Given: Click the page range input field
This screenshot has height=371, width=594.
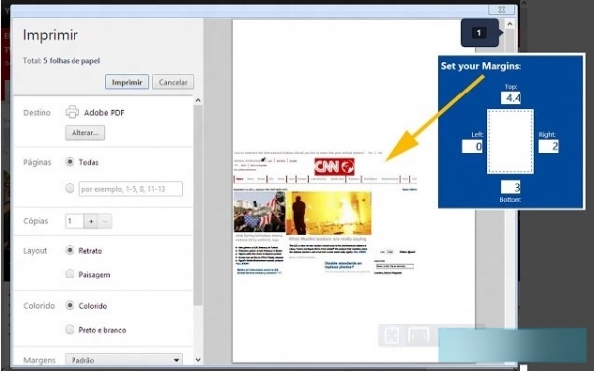Looking at the screenshot, I should coord(131,189).
